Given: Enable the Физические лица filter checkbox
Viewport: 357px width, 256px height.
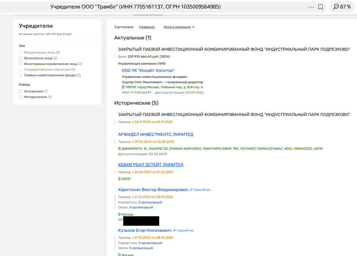Looking at the screenshot, I should [x=21, y=58].
